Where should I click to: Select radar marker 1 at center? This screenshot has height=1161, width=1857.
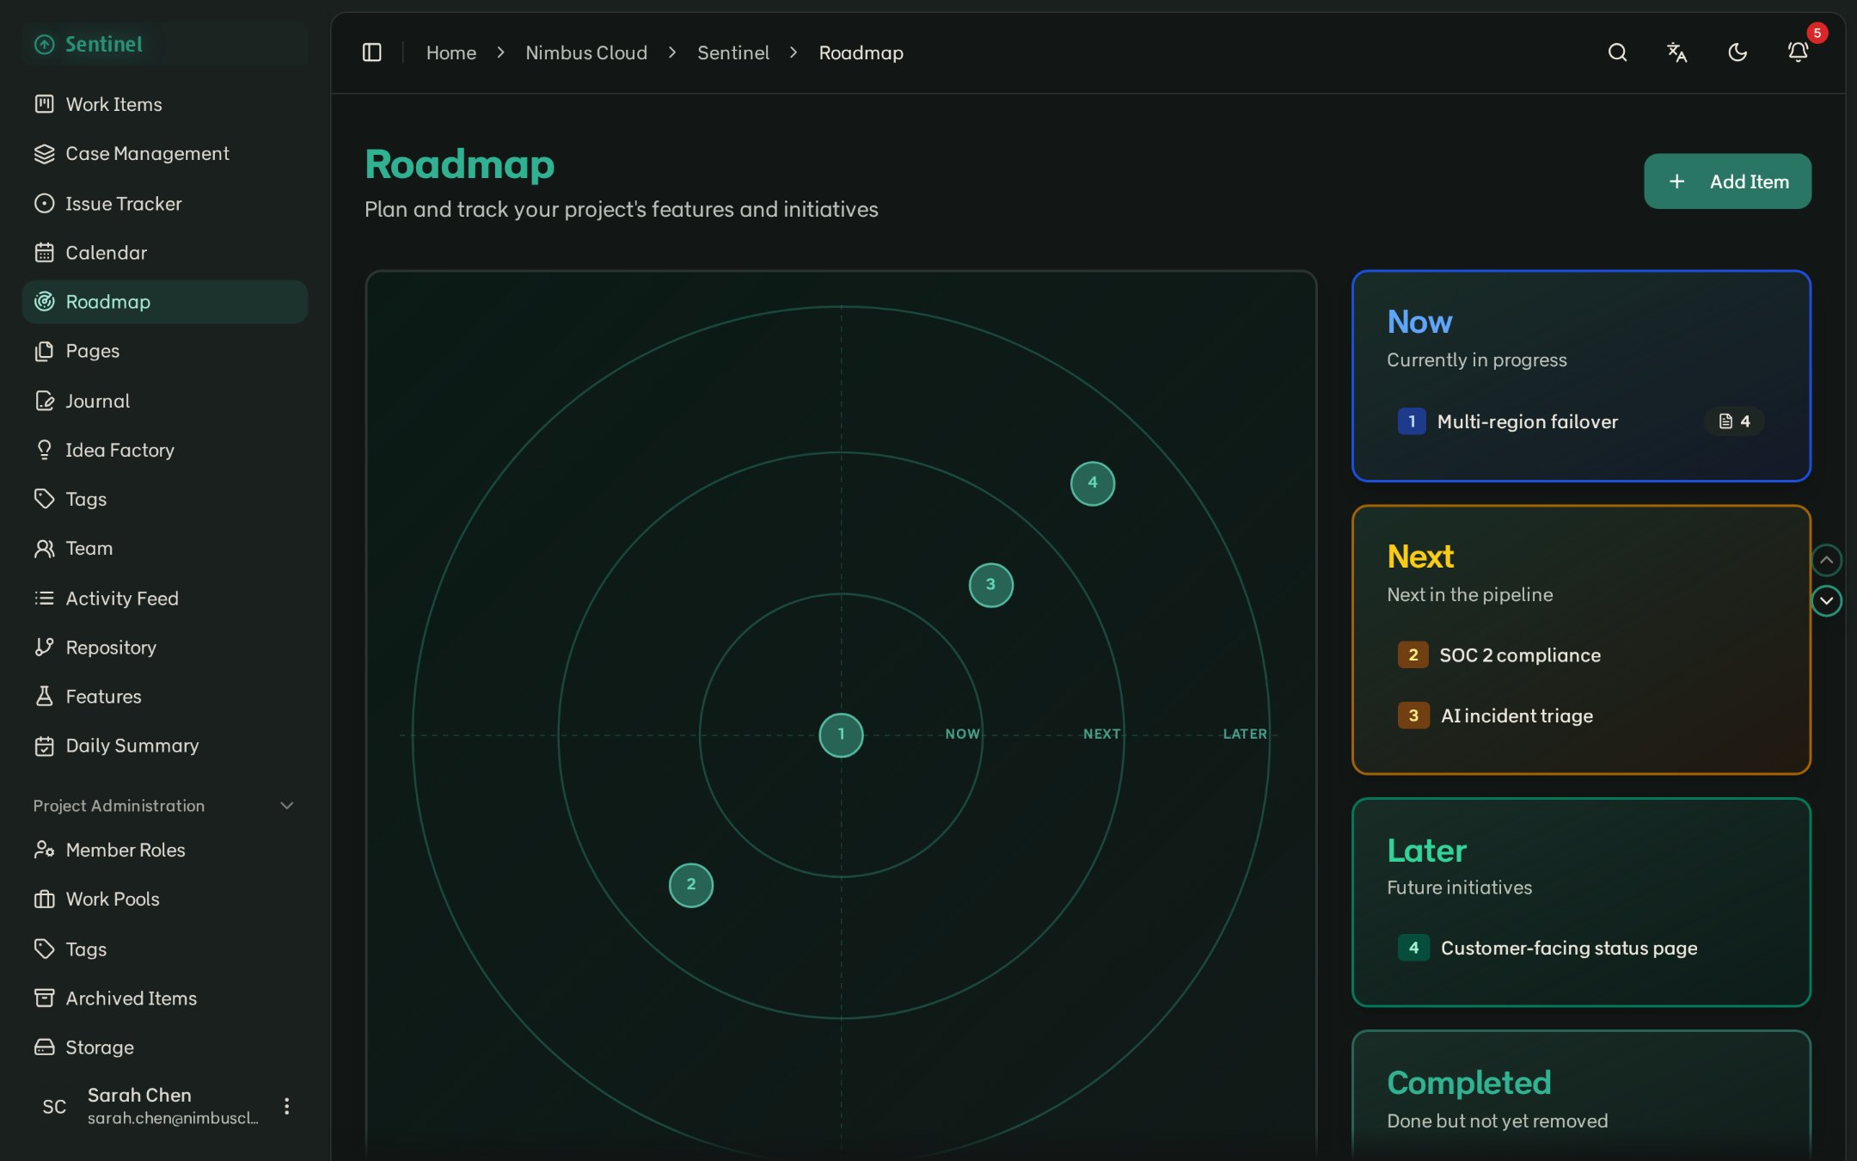tap(841, 734)
